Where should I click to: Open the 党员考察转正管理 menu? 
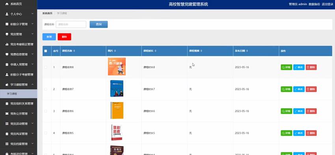(19, 44)
